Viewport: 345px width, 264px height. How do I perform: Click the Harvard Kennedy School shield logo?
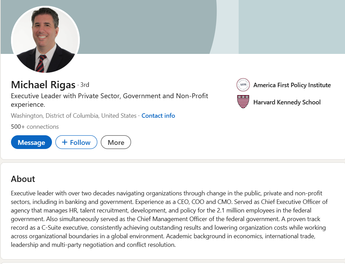click(243, 102)
